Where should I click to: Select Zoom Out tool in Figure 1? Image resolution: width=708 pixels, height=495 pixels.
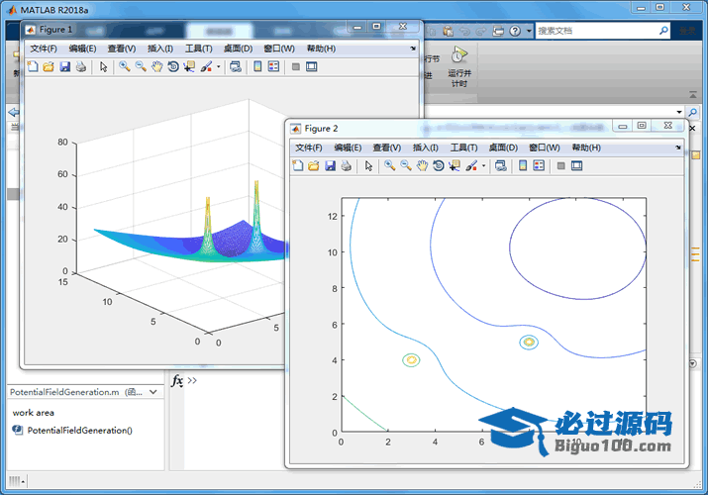coord(141,66)
